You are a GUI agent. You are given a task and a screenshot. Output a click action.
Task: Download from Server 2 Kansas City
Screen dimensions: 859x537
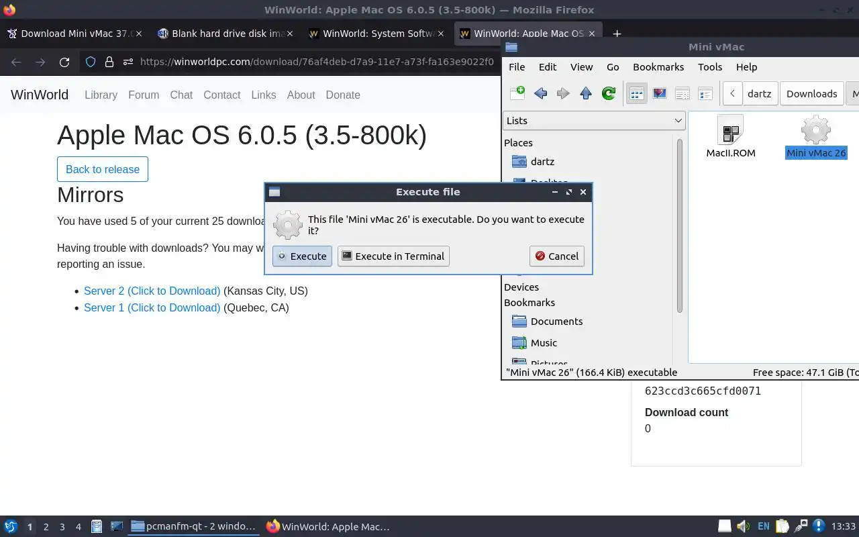152,291
